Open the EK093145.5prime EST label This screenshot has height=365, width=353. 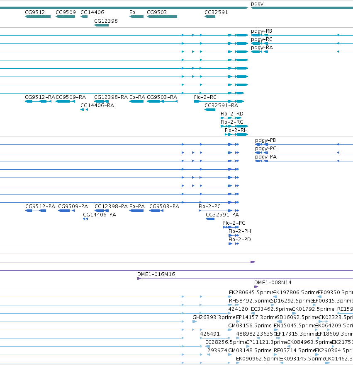(x=302, y=359)
